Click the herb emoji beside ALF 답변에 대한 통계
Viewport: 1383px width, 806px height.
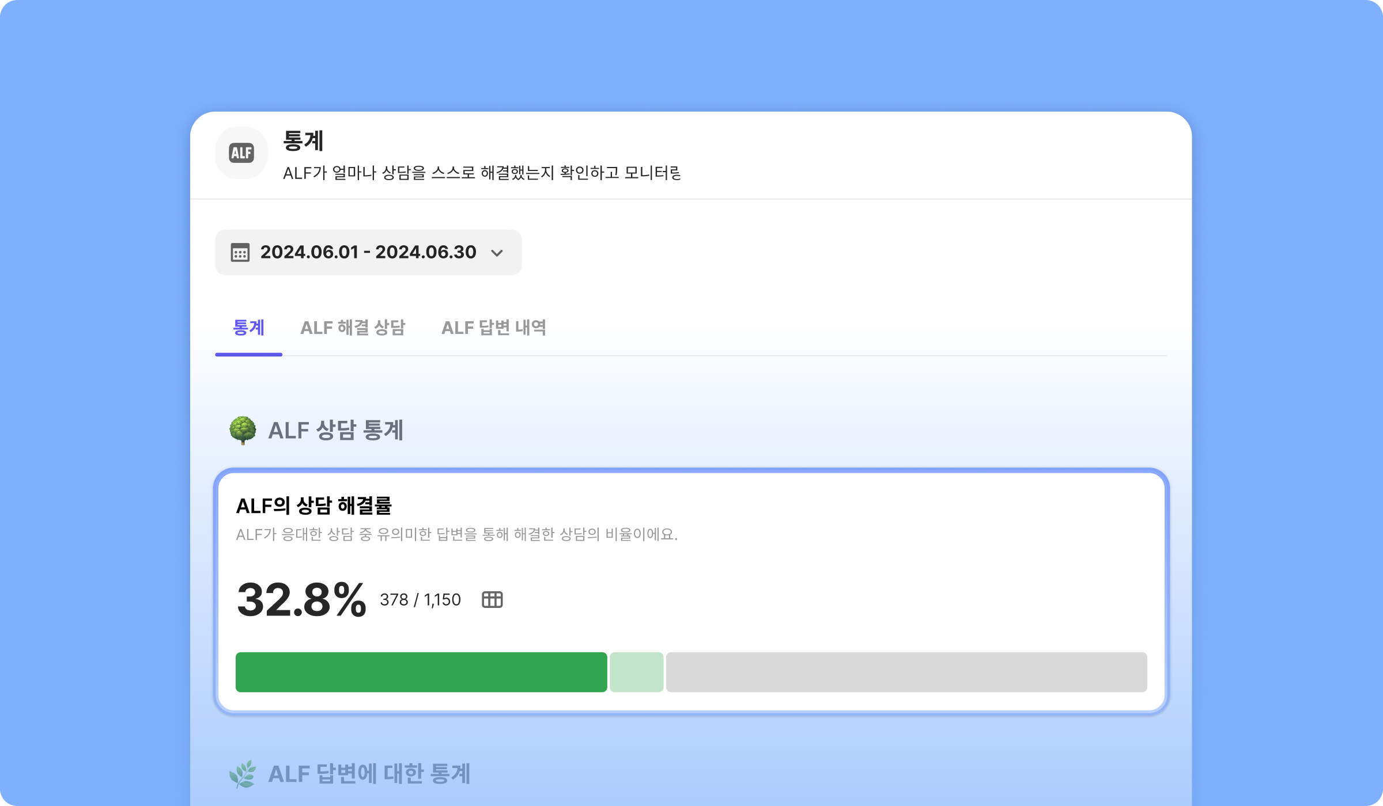243,774
